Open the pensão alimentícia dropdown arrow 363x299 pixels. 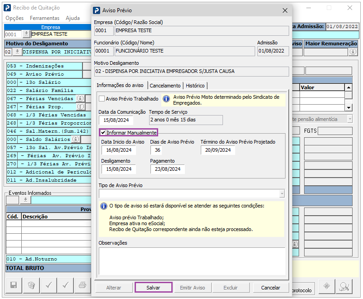(350, 119)
